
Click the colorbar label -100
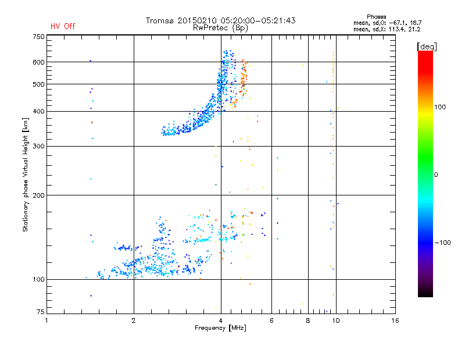(442, 243)
